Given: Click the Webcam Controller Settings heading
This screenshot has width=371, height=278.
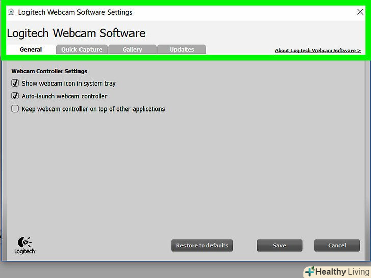Looking at the screenshot, I should click(49, 71).
